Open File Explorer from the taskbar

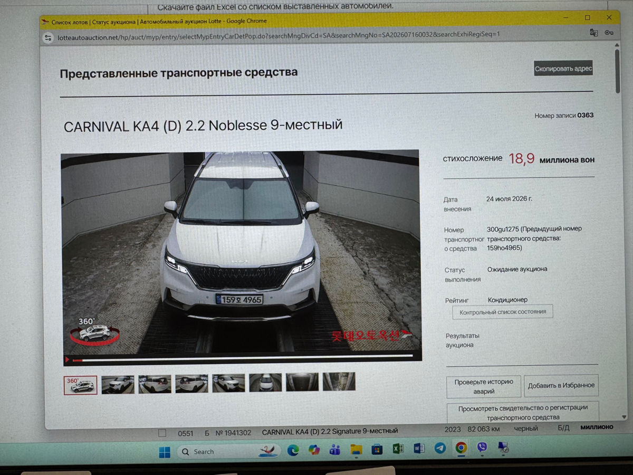click(x=357, y=449)
